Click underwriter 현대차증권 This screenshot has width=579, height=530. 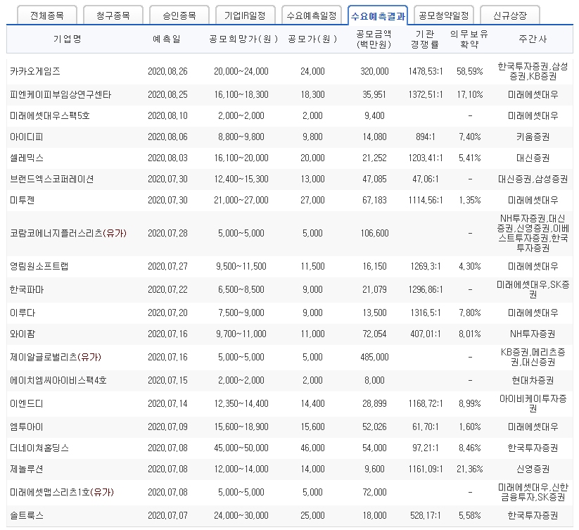(533, 380)
